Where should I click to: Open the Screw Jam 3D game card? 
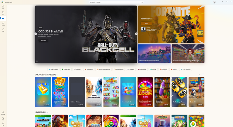point(43,92)
